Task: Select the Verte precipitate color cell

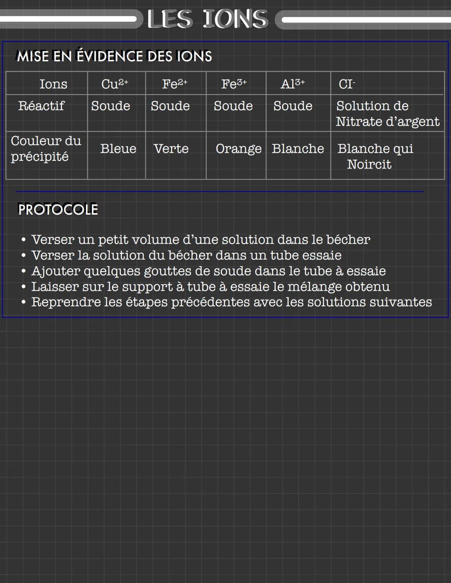Action: point(171,149)
